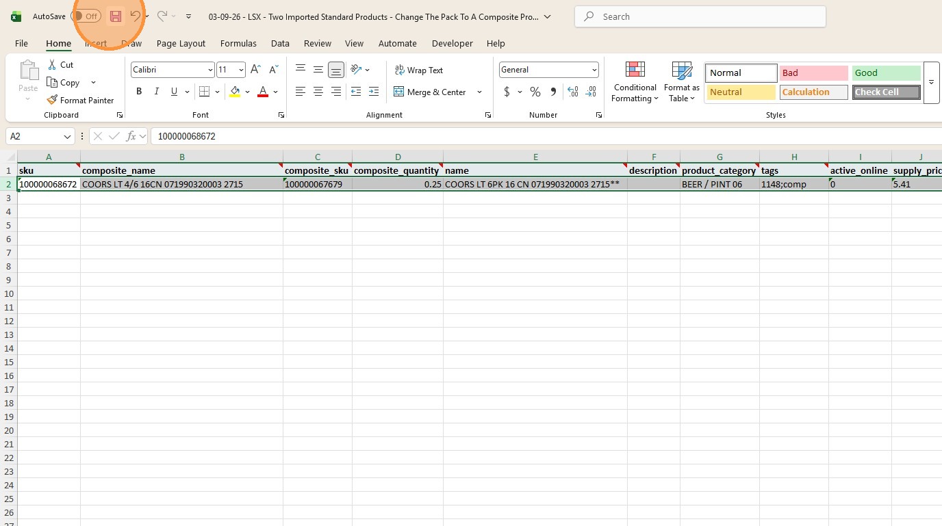This screenshot has width=942, height=526.
Task: Increase the cell indent
Action: coord(374,92)
